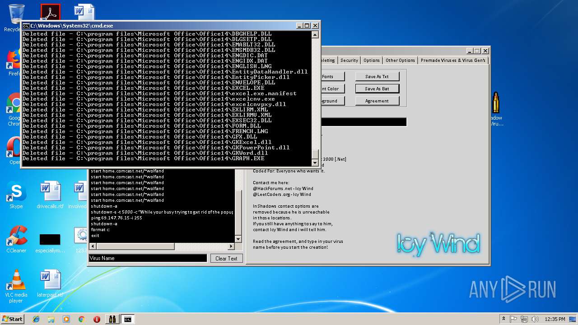The width and height of the screenshot is (578, 325).
Task: Click the '@HackForums.net - Icy Wind' text
Action: 283,189
